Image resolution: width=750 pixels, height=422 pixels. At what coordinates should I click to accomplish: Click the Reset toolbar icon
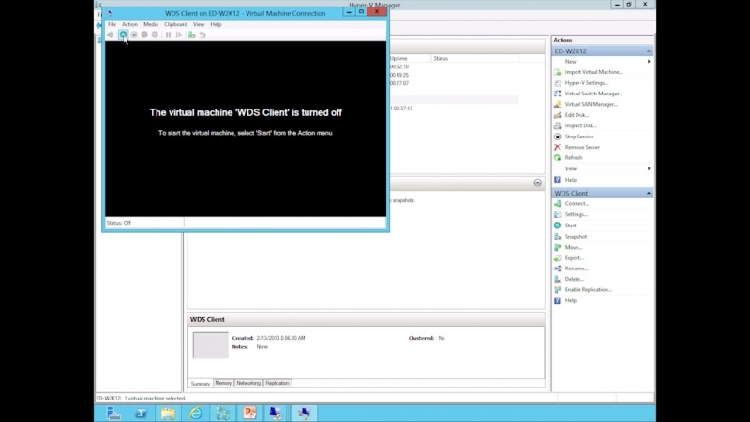(x=178, y=35)
